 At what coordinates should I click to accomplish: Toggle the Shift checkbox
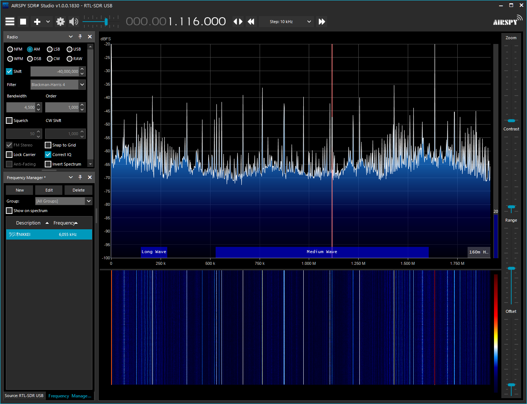(10, 71)
